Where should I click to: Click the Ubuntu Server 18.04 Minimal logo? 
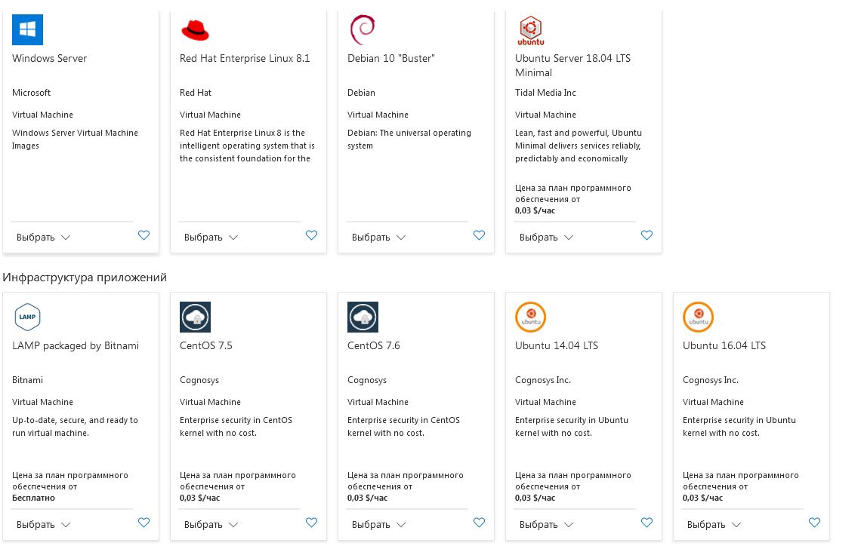click(531, 30)
